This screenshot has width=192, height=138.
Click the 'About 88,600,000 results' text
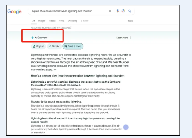point(51,28)
